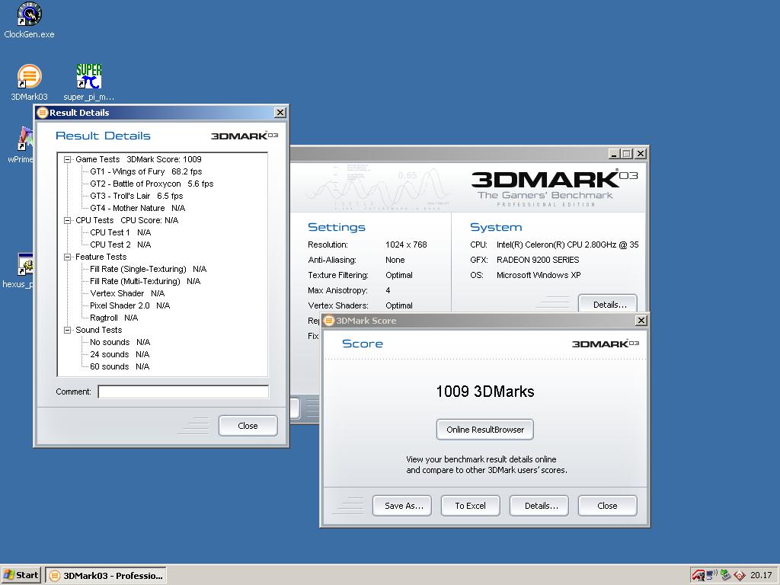
Task: Click the red ATI system tray icon
Action: 698,576
